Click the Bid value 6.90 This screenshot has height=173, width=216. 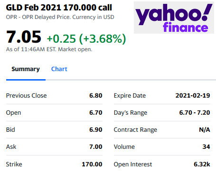coord(96,130)
